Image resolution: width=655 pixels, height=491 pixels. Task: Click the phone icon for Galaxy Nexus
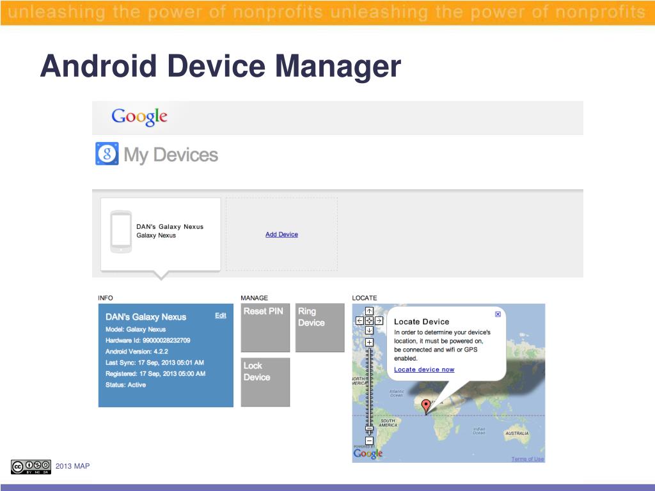[121, 231]
